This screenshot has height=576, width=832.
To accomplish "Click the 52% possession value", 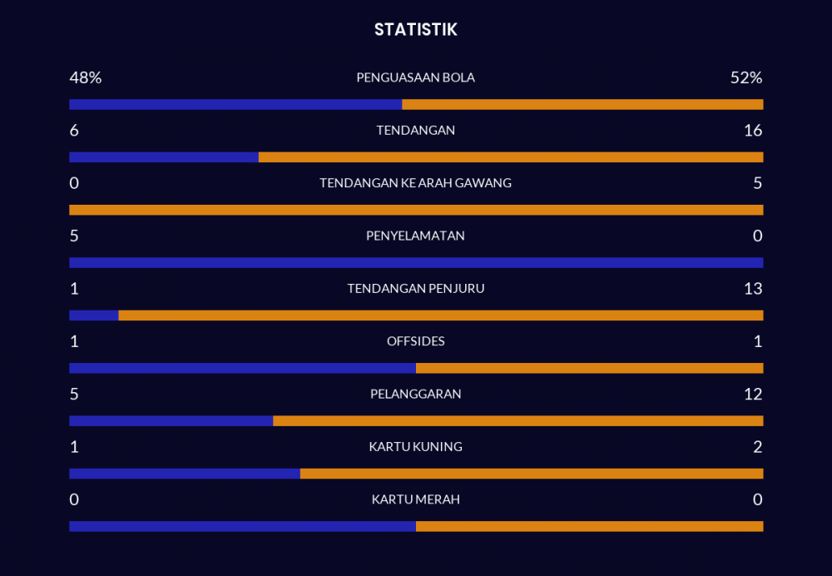I will tap(745, 77).
